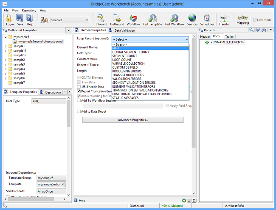This screenshot has height=210, width=276.
Task: Toggle the CDATA Element checkbox
Action: click(x=79, y=77)
